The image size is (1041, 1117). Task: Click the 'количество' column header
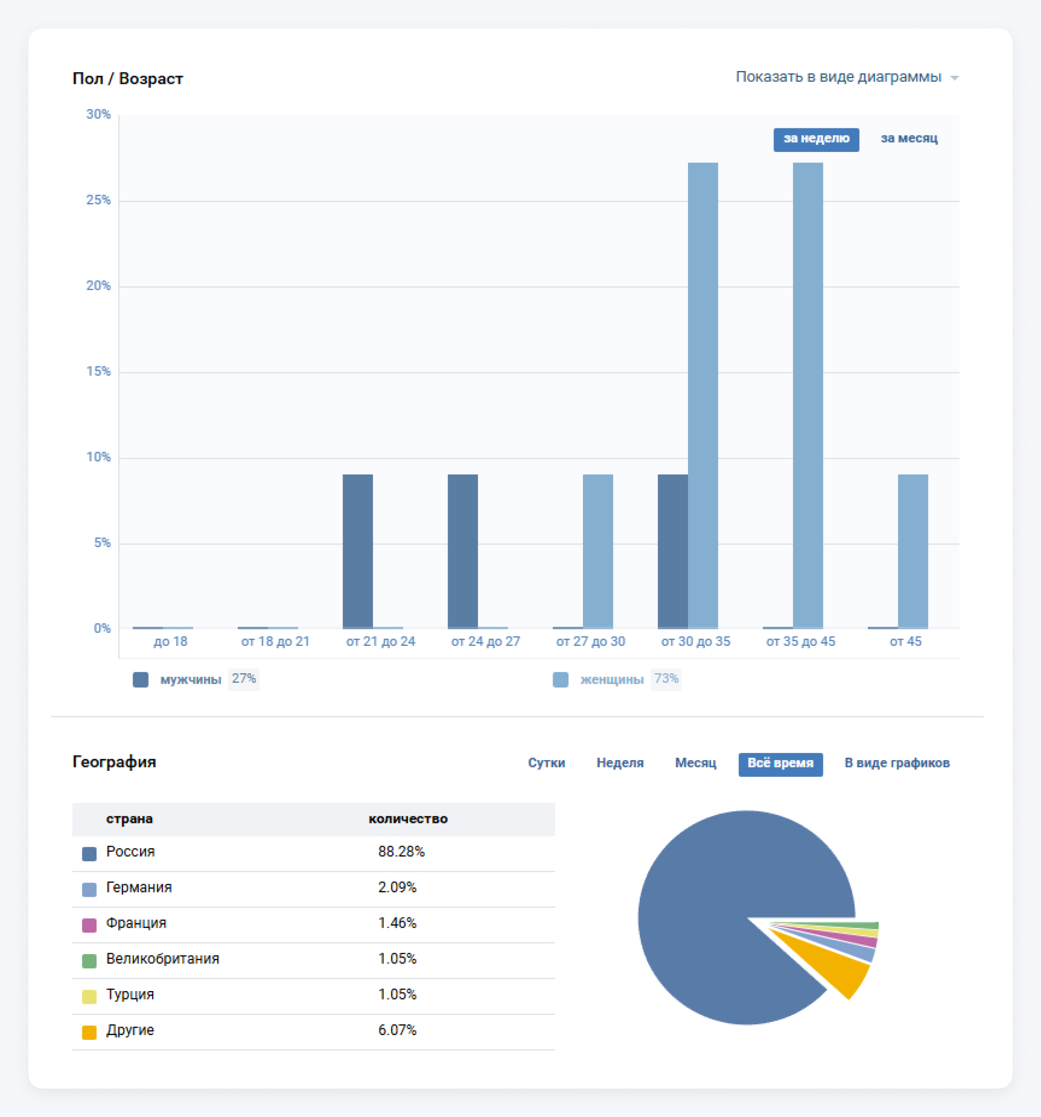click(407, 819)
